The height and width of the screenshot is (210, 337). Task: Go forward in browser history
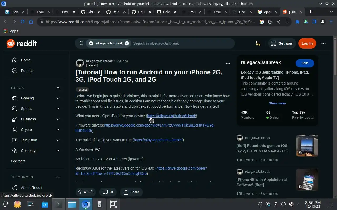14,22
